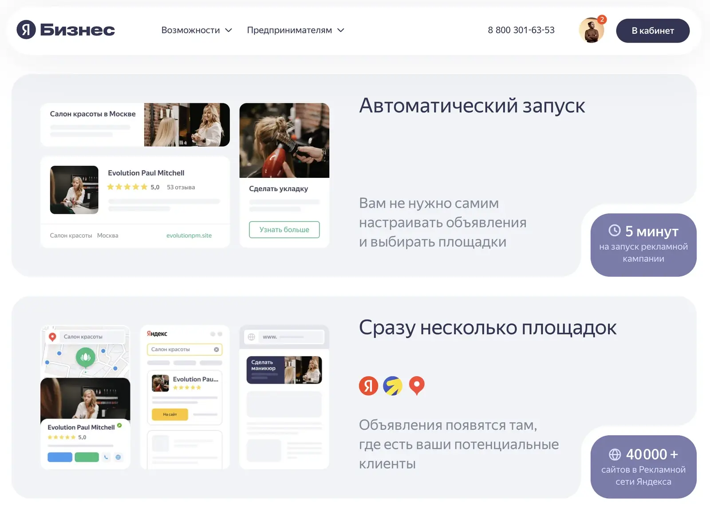Click the Автоматический запуск heading

472,106
